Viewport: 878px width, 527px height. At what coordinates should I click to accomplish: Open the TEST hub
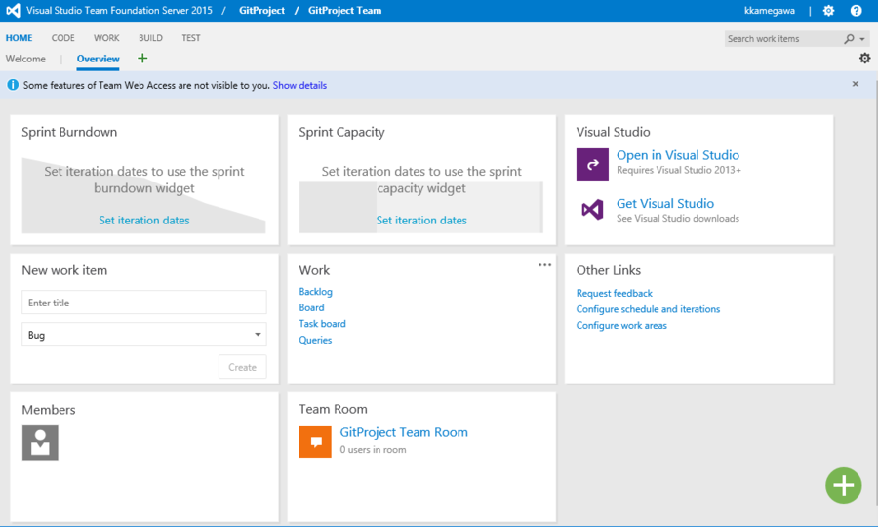tap(191, 38)
